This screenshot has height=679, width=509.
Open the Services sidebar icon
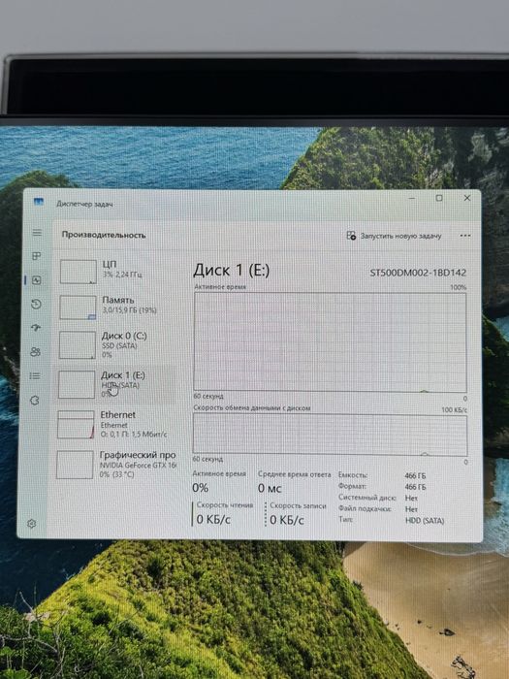[35, 400]
